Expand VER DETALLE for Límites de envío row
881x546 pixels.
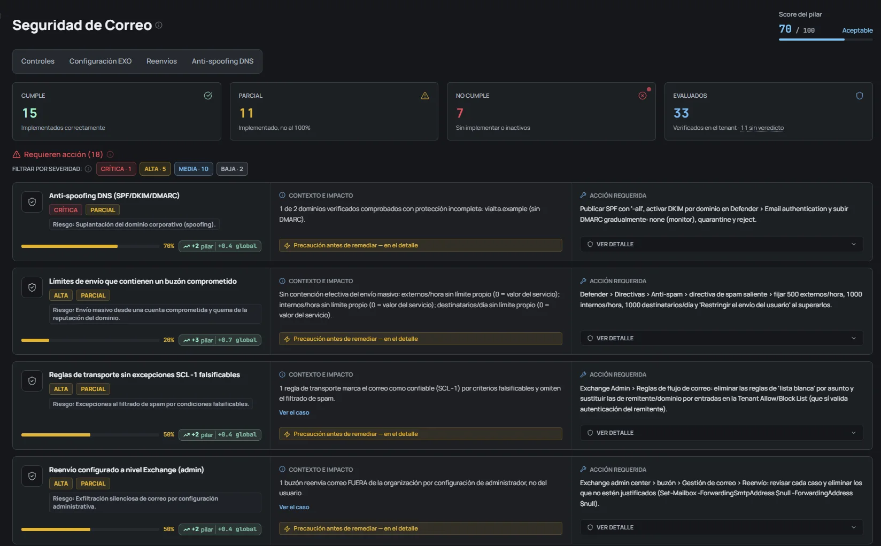click(x=722, y=338)
